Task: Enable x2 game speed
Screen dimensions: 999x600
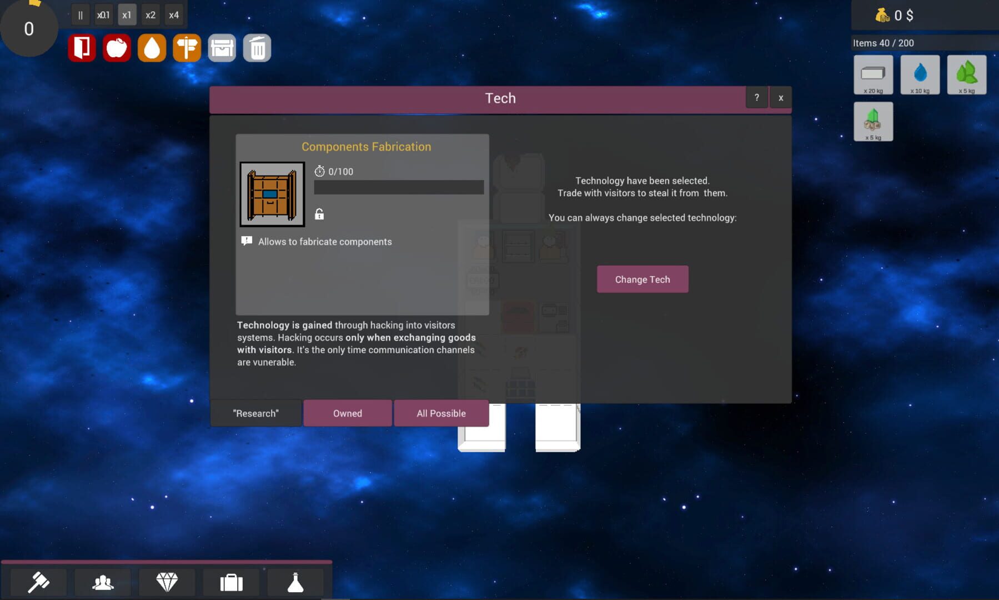Action: (x=150, y=14)
